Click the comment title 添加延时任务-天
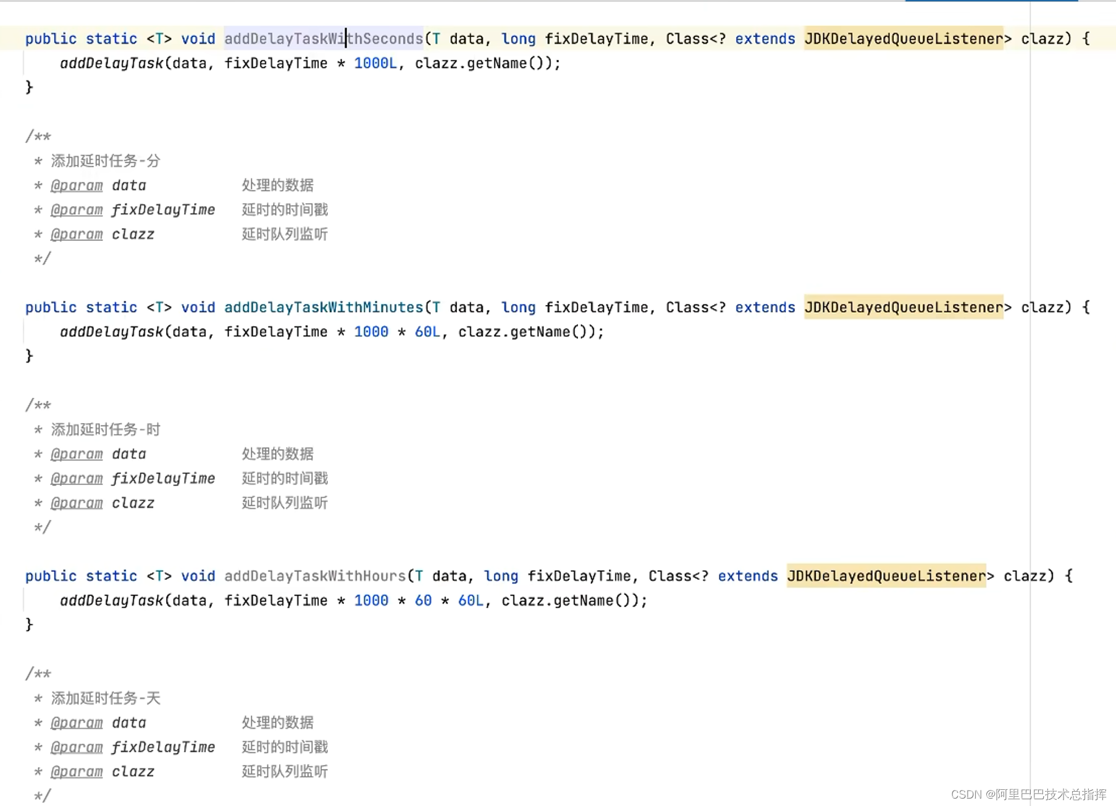Screen dimensions: 1116x806 (x=106, y=699)
